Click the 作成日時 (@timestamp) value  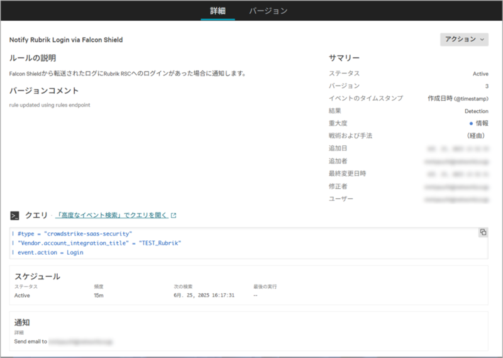tap(458, 99)
